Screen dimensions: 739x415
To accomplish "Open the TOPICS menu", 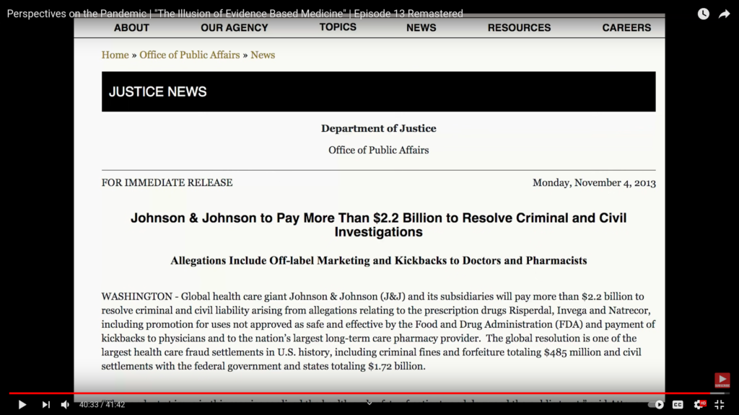I will tap(338, 27).
